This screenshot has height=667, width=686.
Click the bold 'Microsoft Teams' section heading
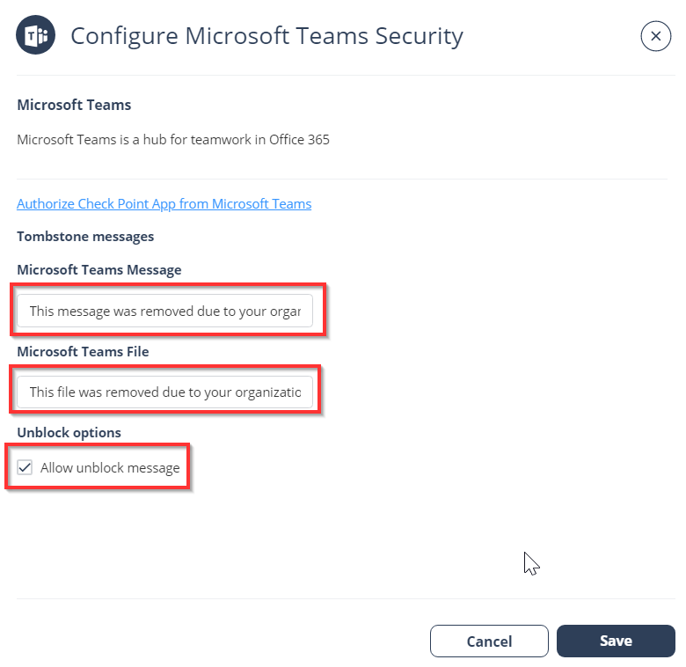tap(74, 105)
